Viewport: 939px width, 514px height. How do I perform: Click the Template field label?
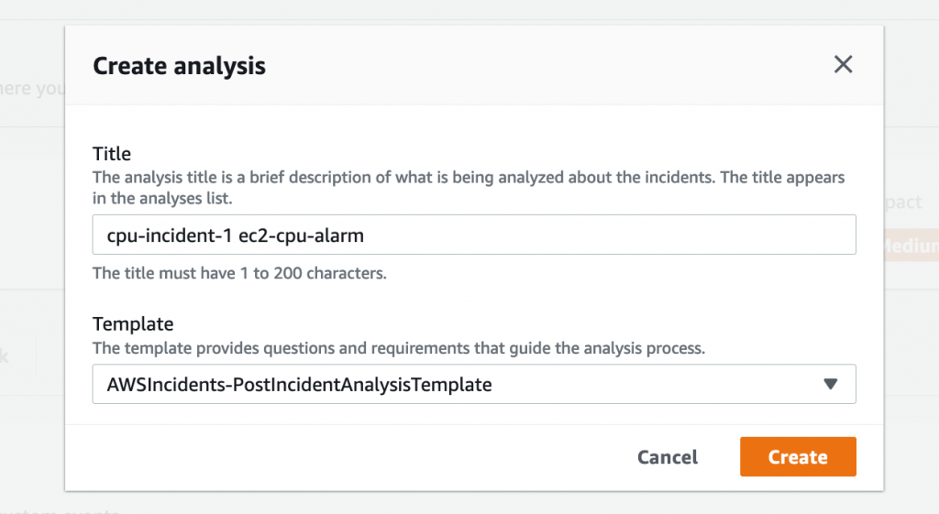point(133,323)
